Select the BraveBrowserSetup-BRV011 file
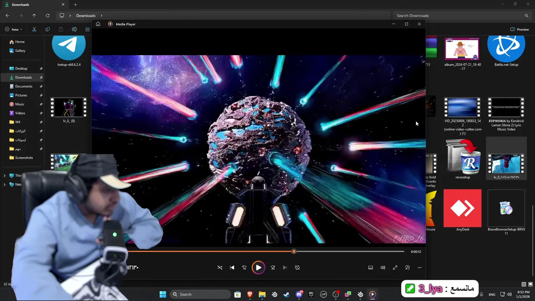This screenshot has width=535, height=301. 506,212
